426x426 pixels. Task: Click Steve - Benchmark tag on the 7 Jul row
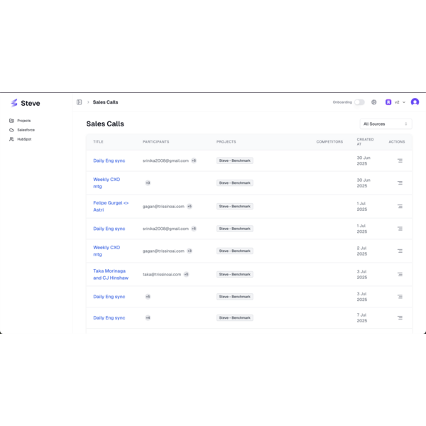235,318
